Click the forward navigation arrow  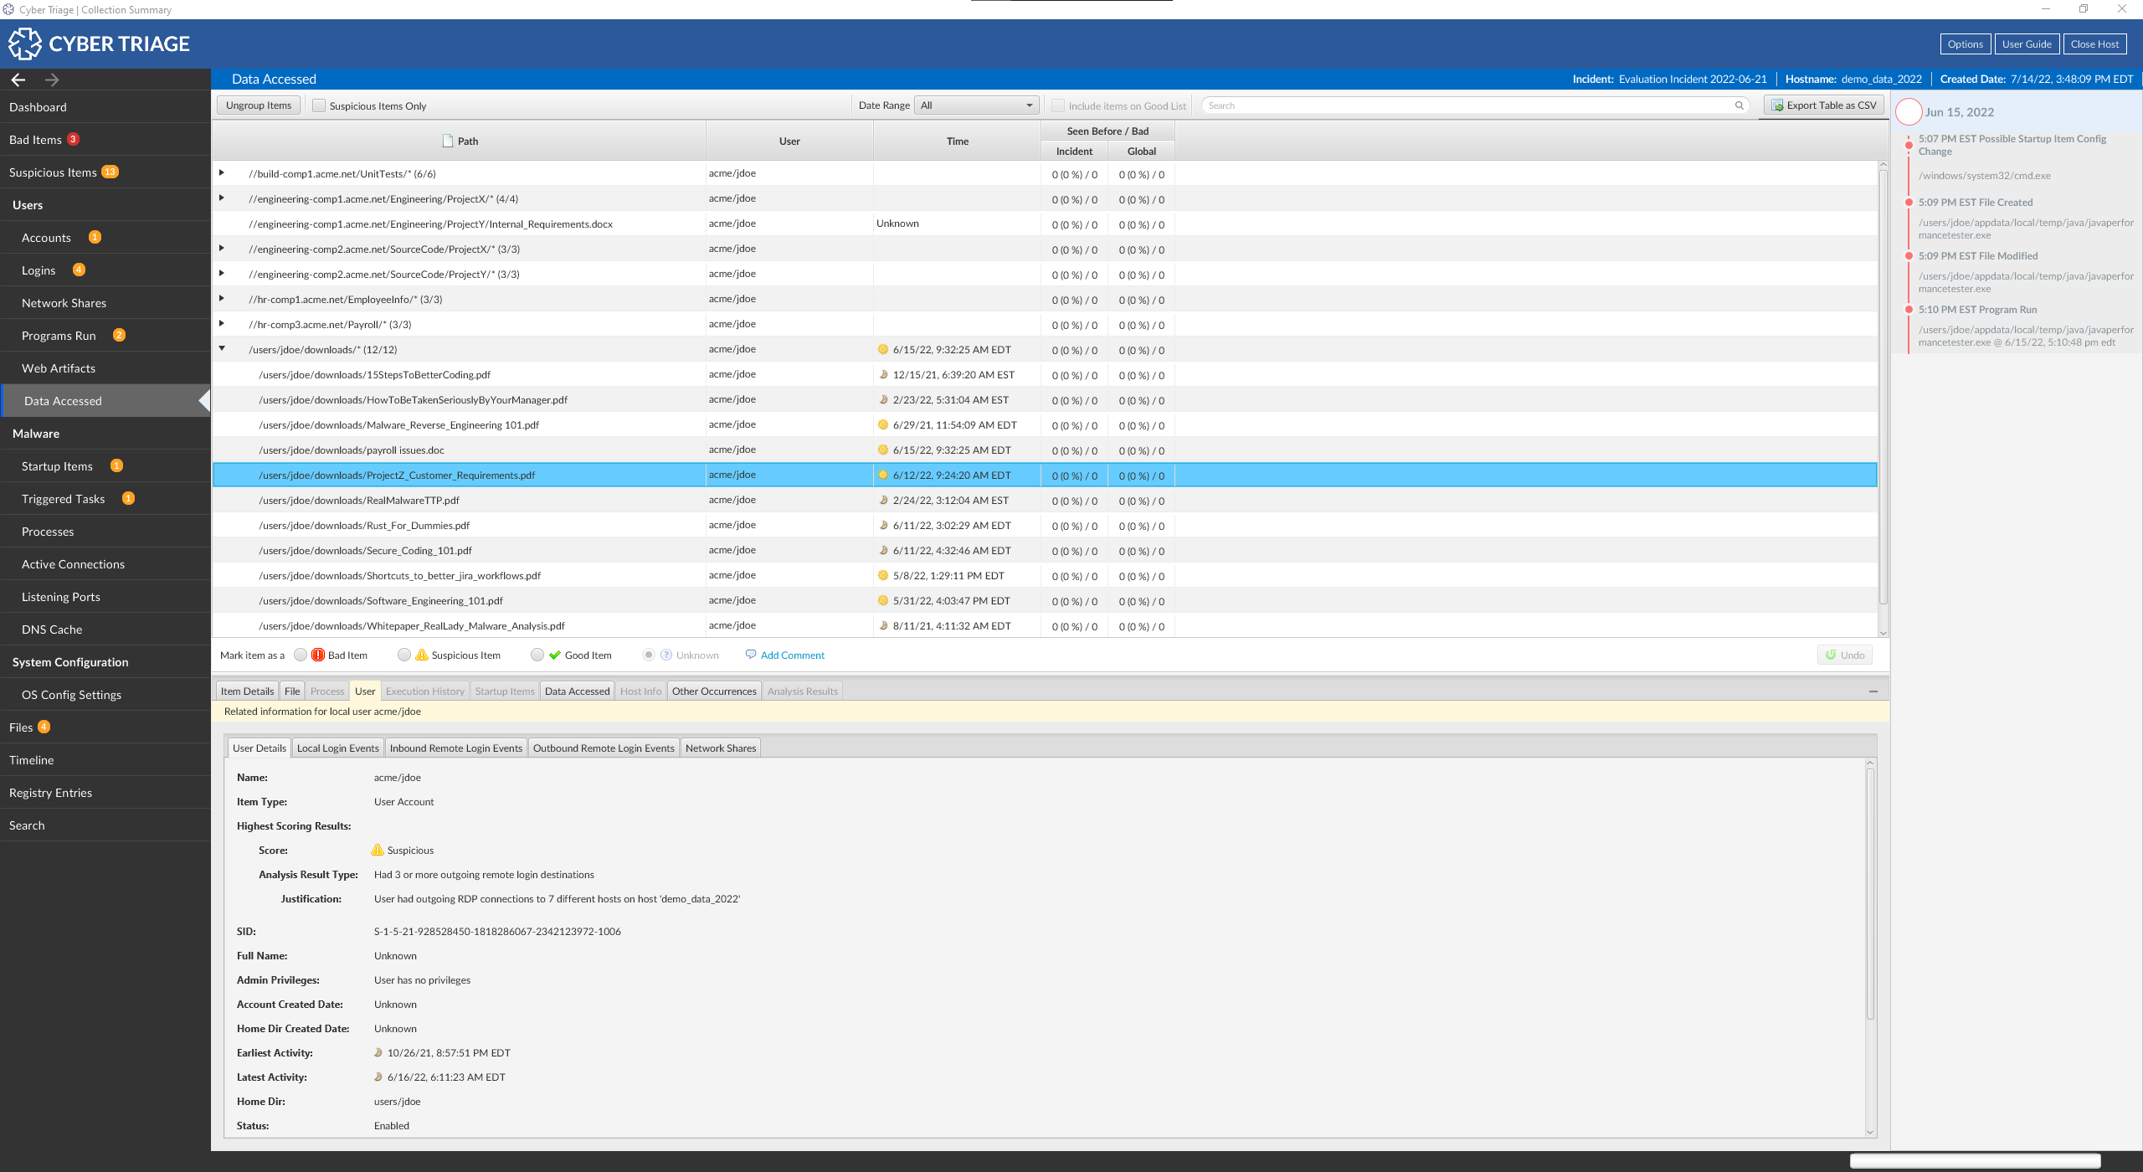(52, 80)
